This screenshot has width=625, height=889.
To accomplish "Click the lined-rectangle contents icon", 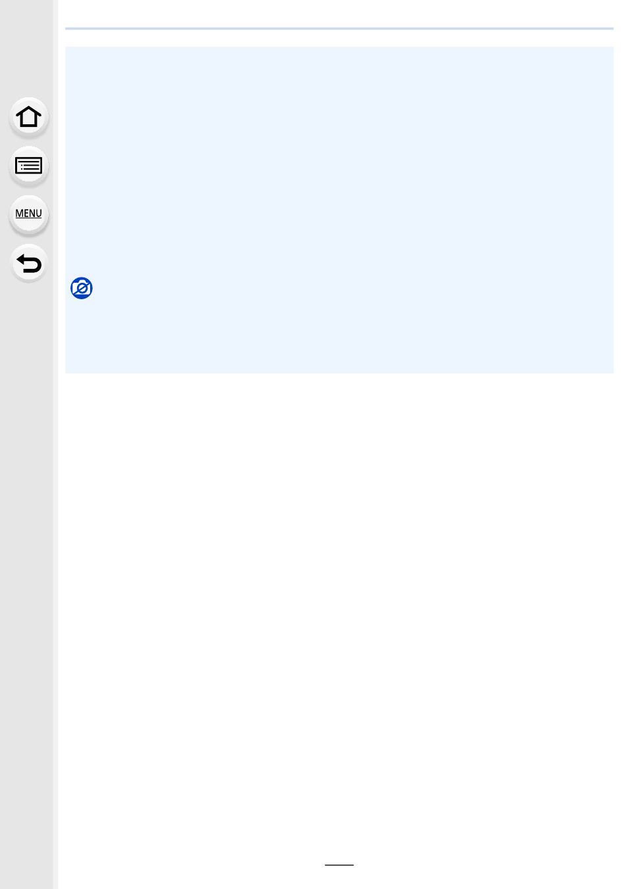I will [28, 166].
